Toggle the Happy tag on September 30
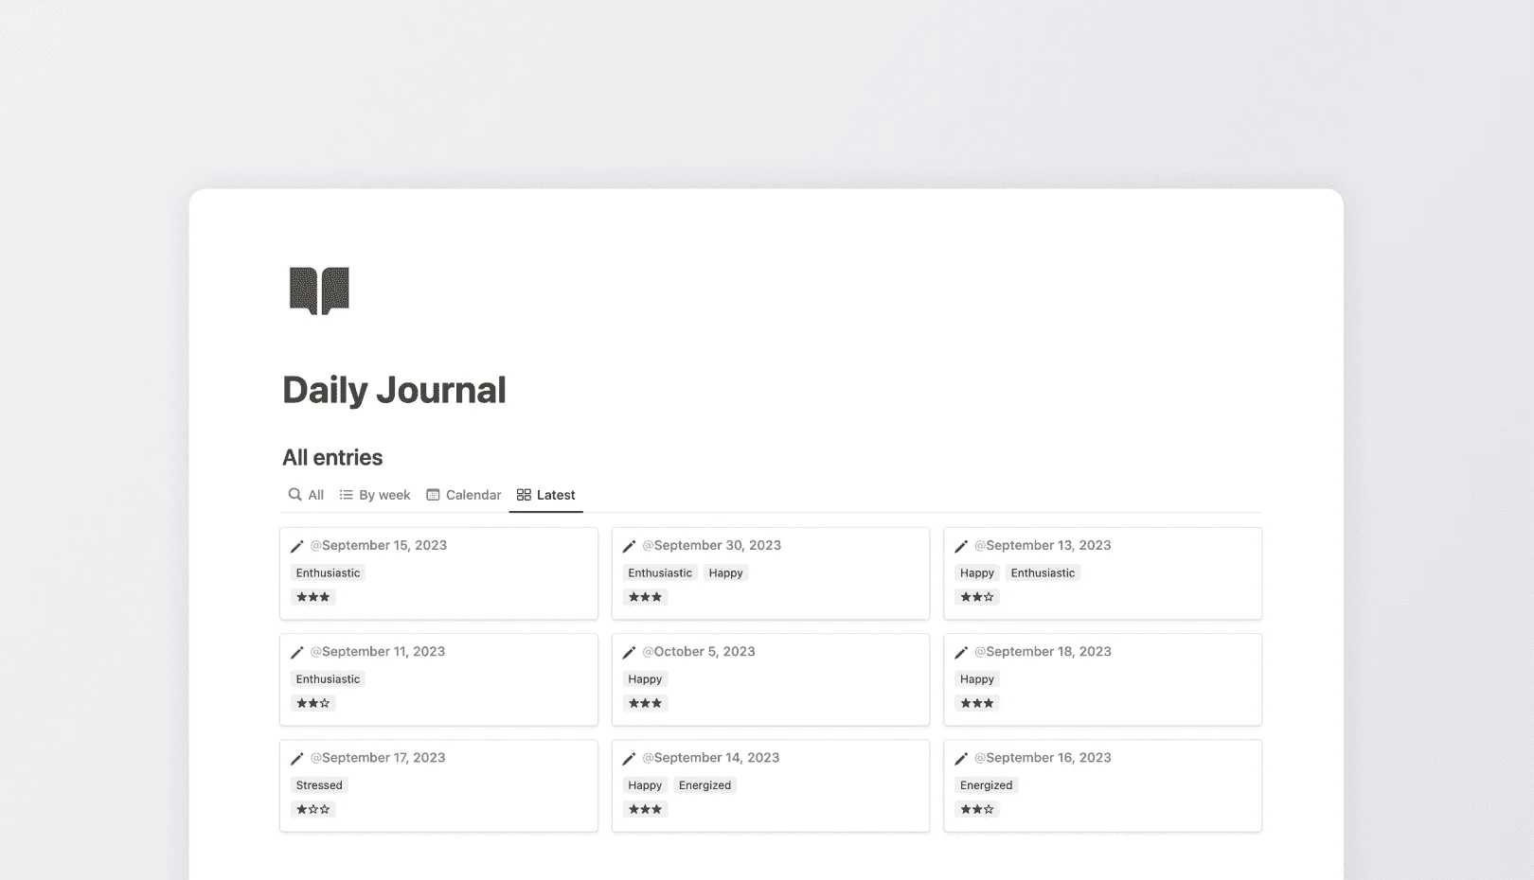This screenshot has height=880, width=1534. pos(725,572)
